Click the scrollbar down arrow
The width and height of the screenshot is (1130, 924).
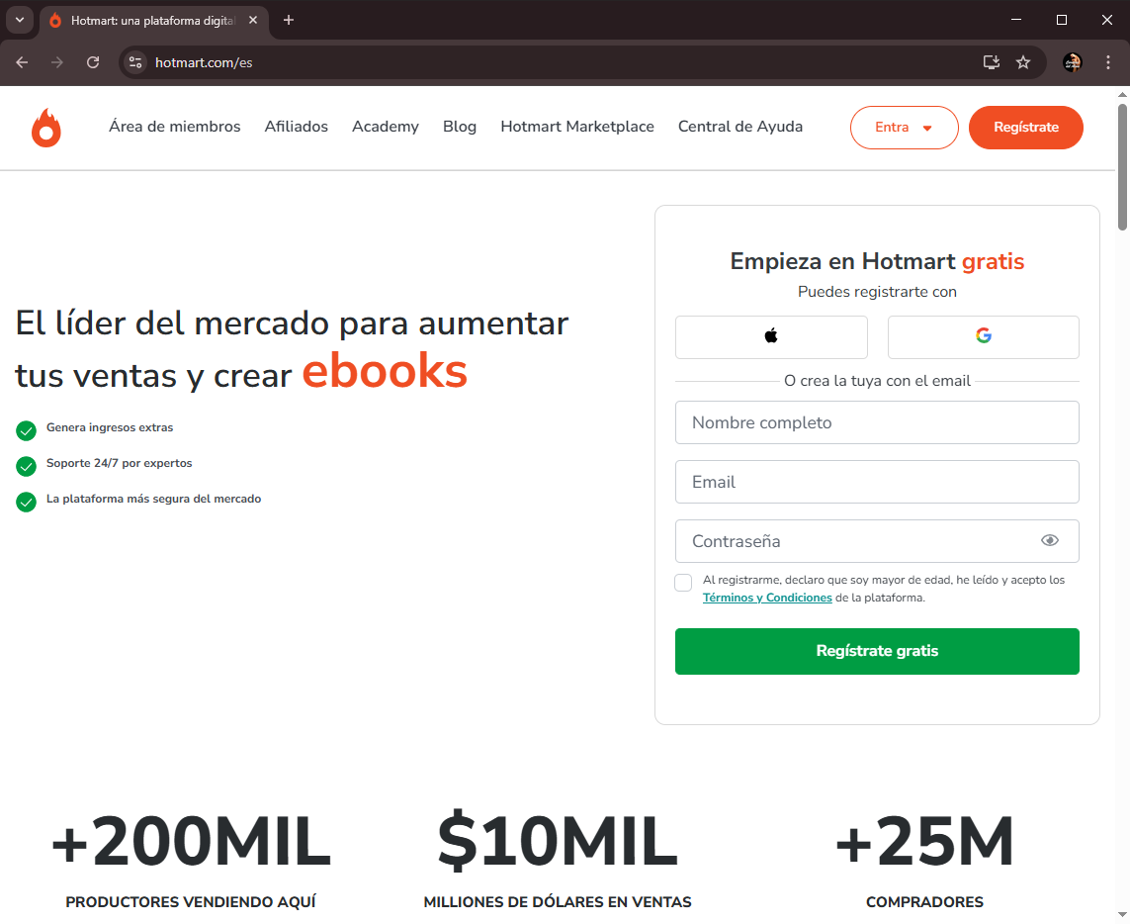click(1122, 917)
